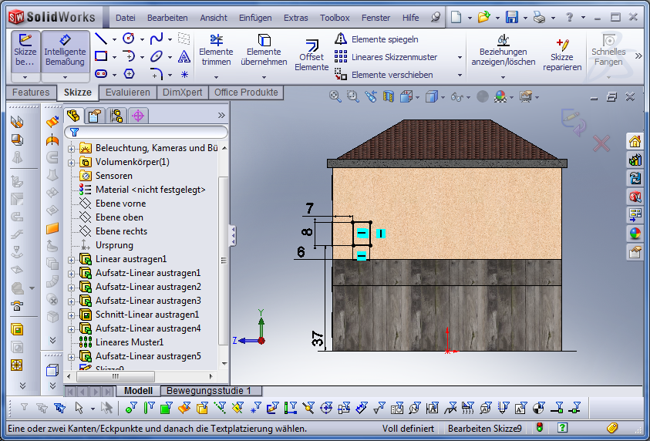This screenshot has width=650, height=441.
Task: Open the Einfügen menu
Action: point(254,17)
